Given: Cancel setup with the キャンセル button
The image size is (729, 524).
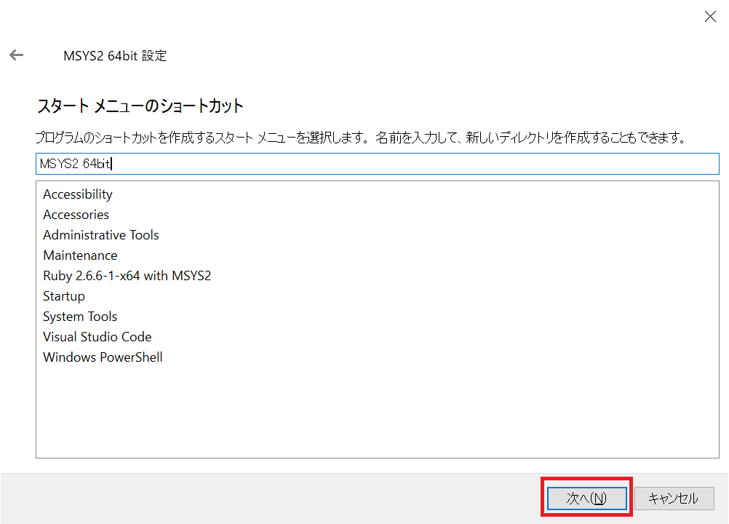Looking at the screenshot, I should [x=673, y=499].
